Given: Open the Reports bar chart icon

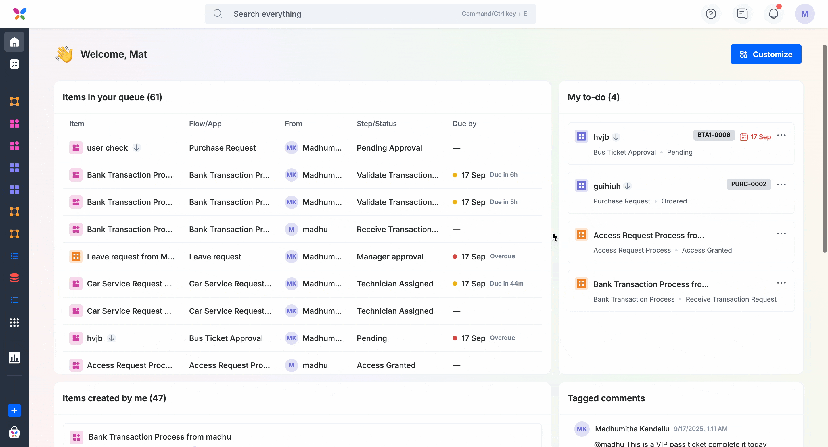Looking at the screenshot, I should click(x=14, y=358).
